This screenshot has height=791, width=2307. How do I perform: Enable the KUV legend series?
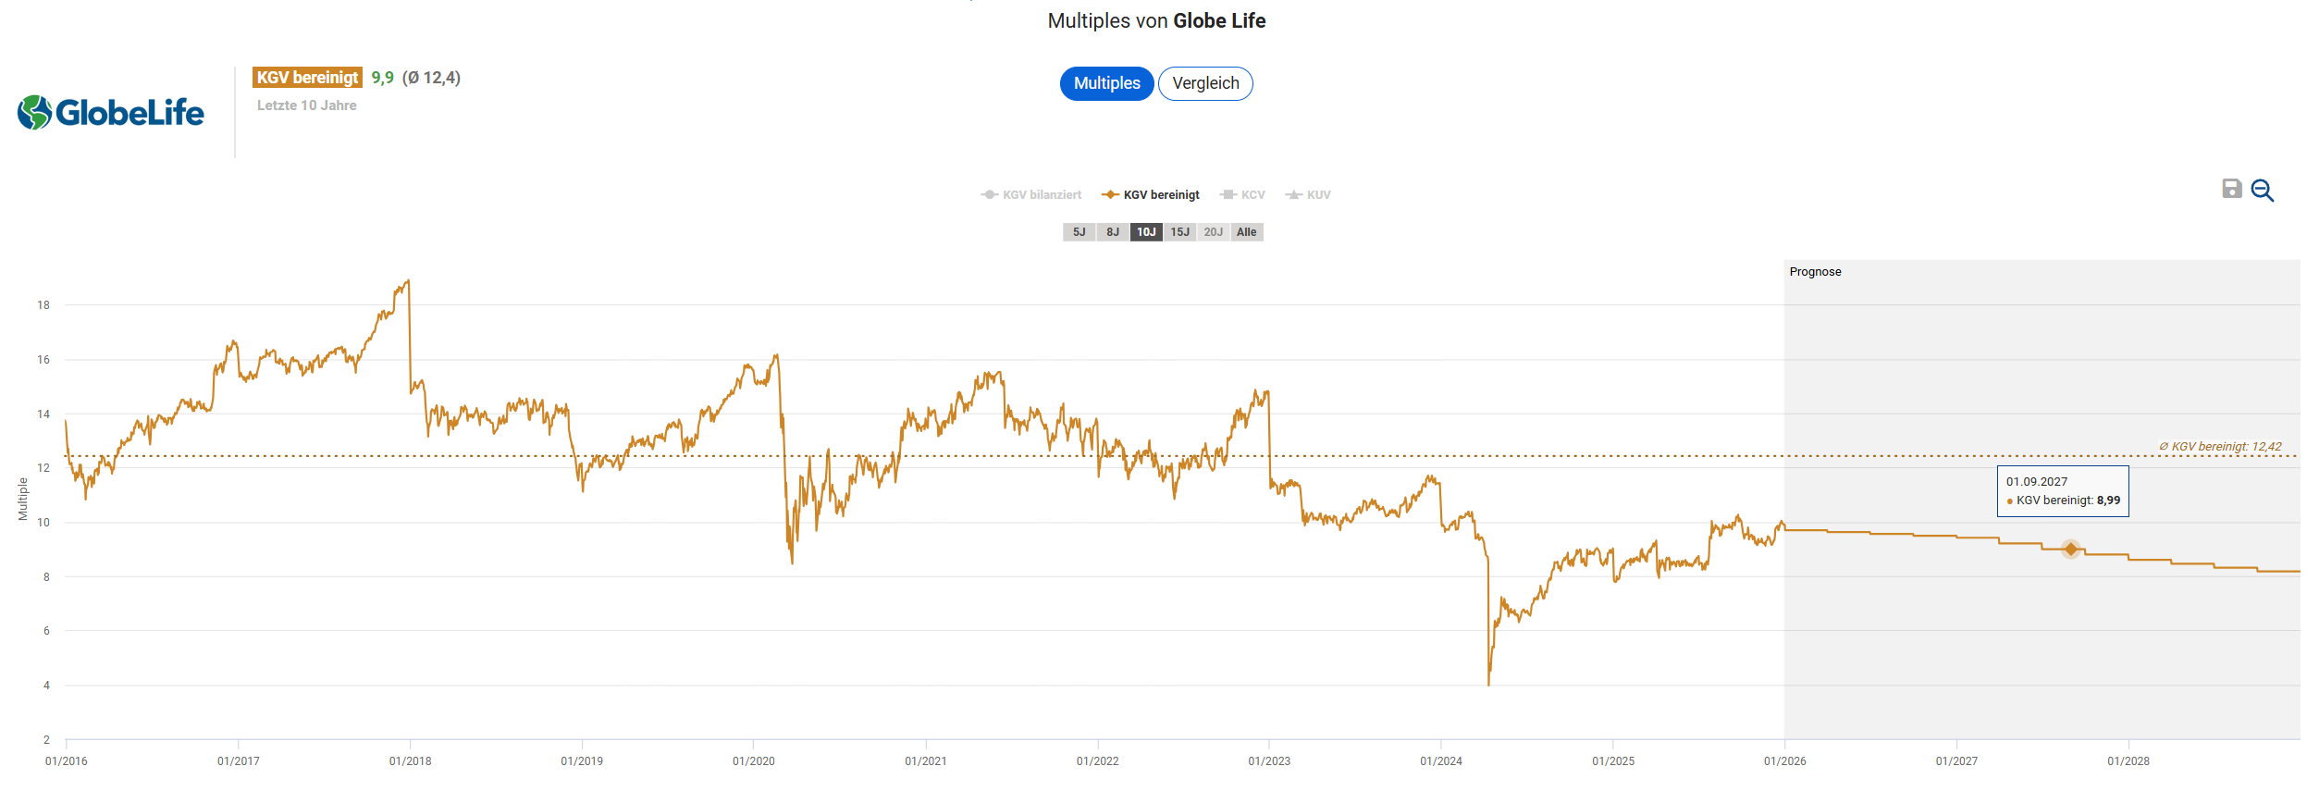[1308, 195]
